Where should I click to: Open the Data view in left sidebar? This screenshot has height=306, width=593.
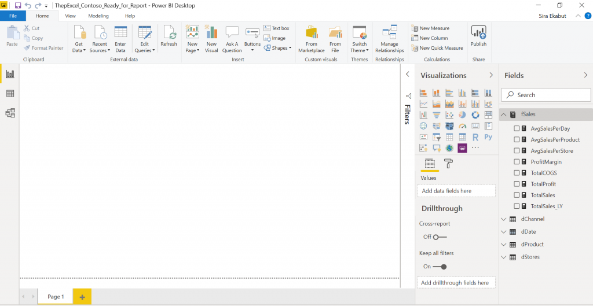[10, 94]
